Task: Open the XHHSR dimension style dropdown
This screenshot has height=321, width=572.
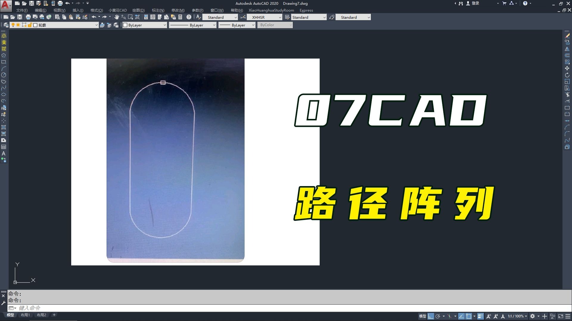Action: tap(265, 17)
